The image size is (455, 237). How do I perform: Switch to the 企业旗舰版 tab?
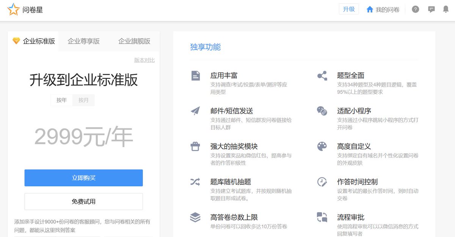[134, 41]
